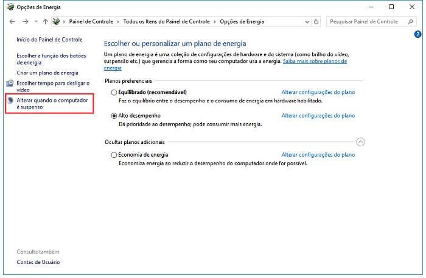Navigate to Todos os Itens do Painel de Controle breadcrumb

click(167, 21)
